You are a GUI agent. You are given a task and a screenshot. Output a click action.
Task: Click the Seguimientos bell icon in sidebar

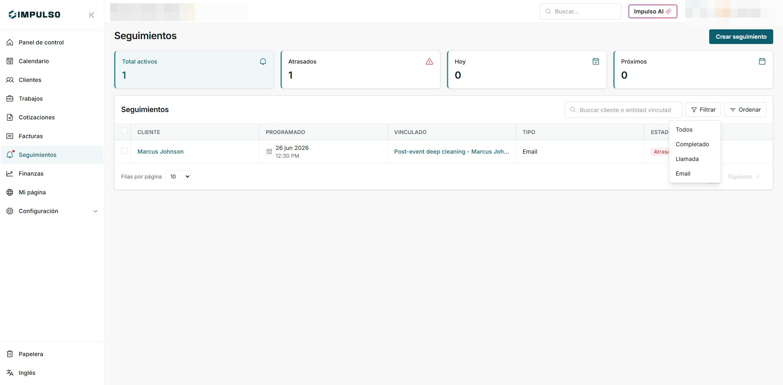10,155
